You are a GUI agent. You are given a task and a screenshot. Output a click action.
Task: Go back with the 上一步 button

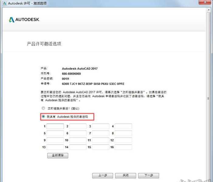click(103, 175)
